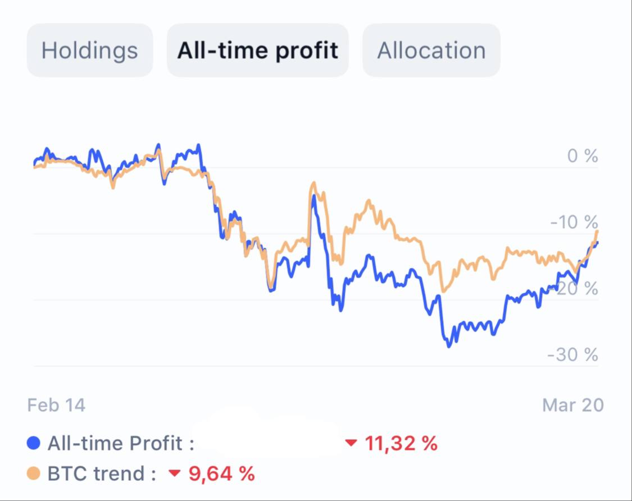This screenshot has height=501, width=632.
Task: Open the Holdings tab
Action: pos(89,50)
